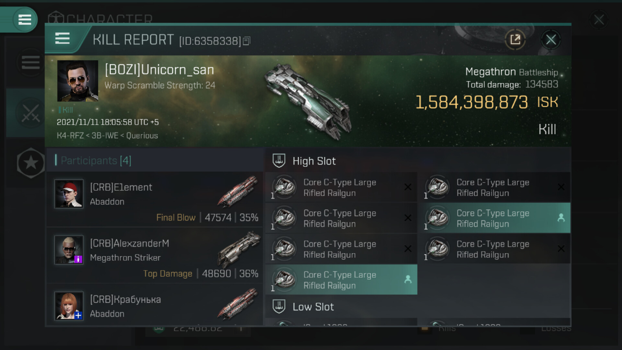622x350 pixels.
Task: Click the person icon on the bottom-left railgun
Action: 408,279
